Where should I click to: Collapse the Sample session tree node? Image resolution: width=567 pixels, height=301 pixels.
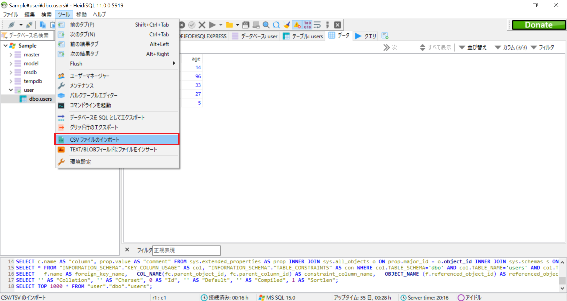click(x=6, y=46)
